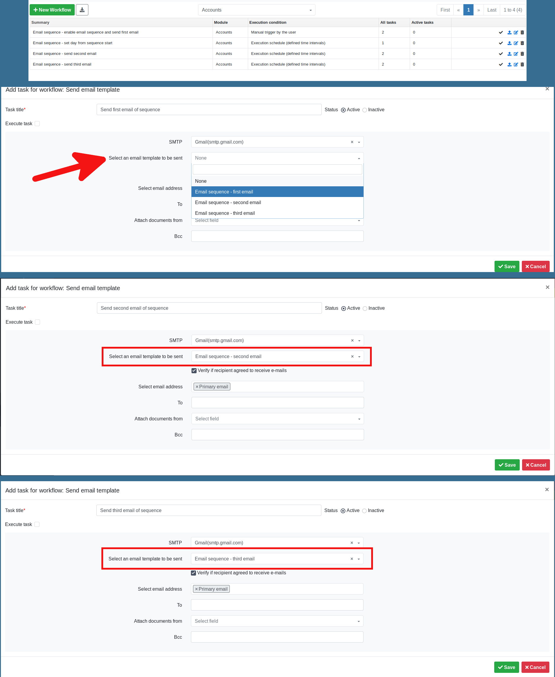Edit the 'send second email' workflow
This screenshot has height=677, width=555.
pyautogui.click(x=516, y=54)
